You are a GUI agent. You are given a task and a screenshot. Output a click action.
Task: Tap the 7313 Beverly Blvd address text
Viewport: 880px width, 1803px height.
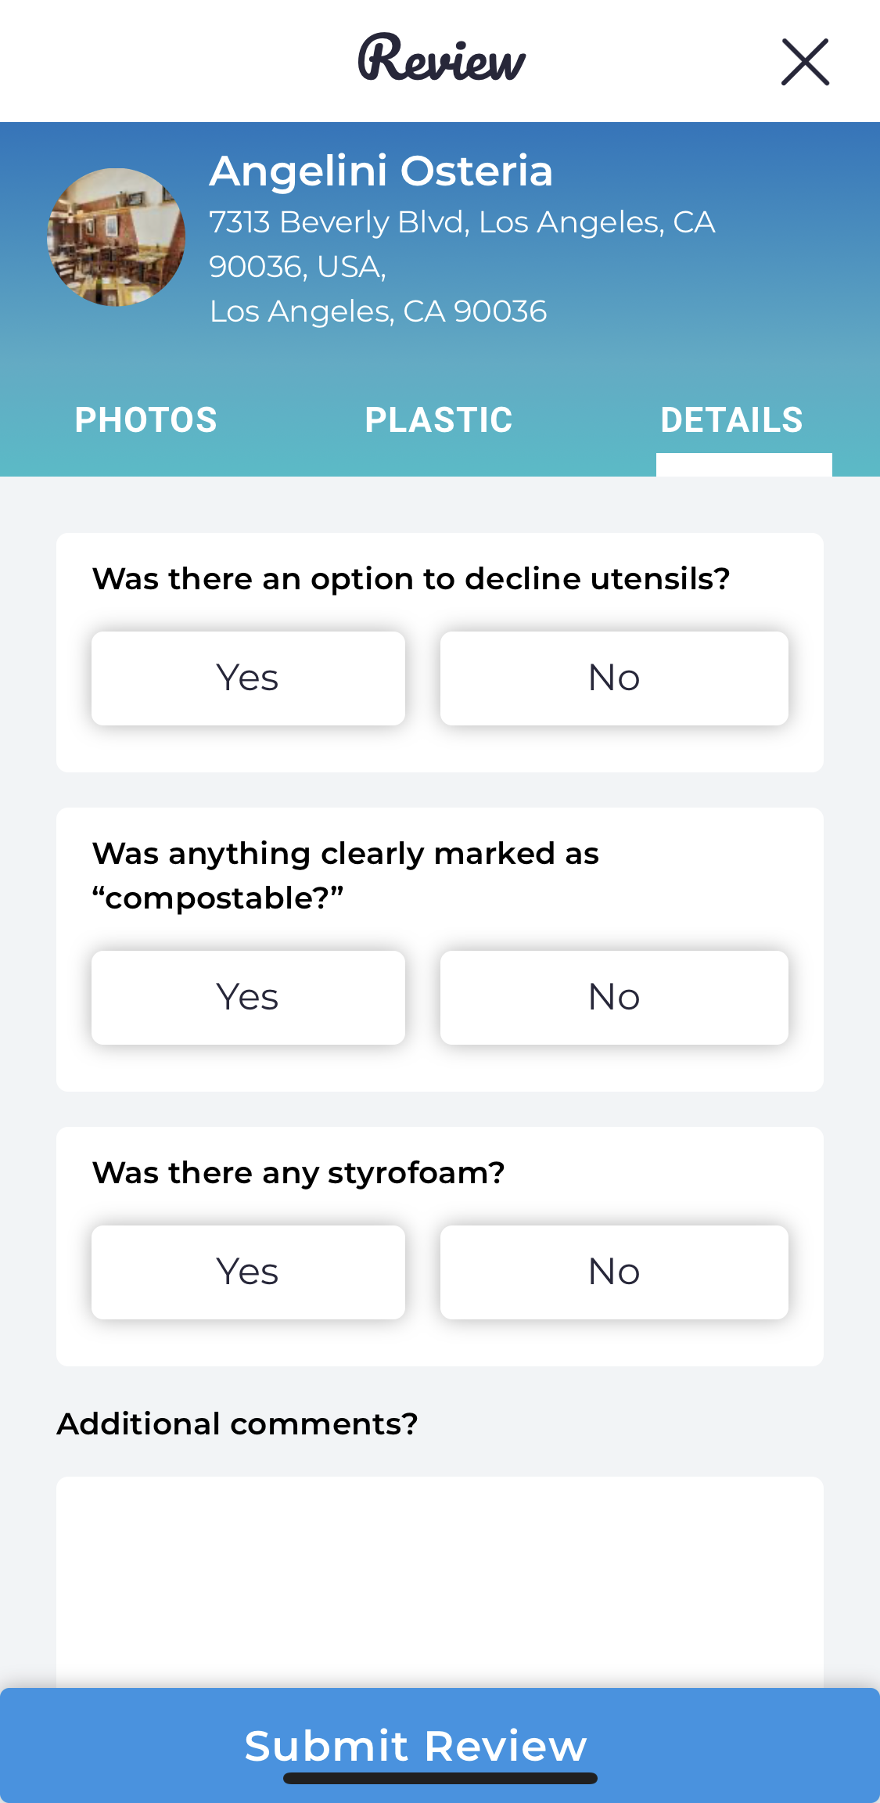pyautogui.click(x=462, y=244)
